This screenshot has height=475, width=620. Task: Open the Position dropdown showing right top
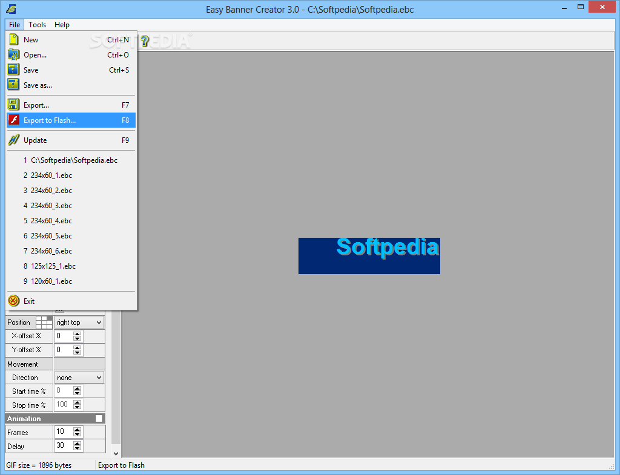click(x=79, y=323)
